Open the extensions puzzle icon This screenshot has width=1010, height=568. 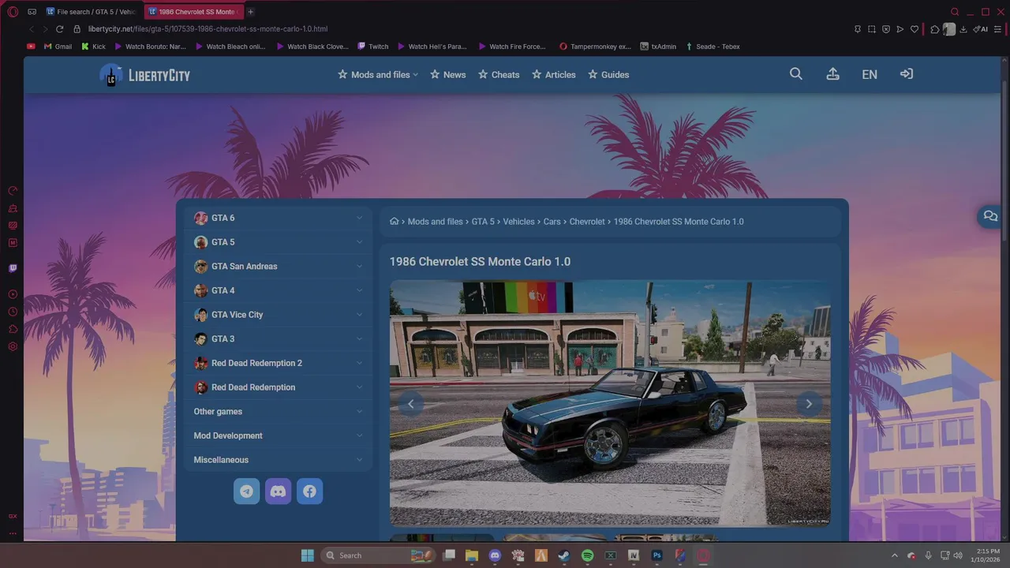click(x=935, y=29)
